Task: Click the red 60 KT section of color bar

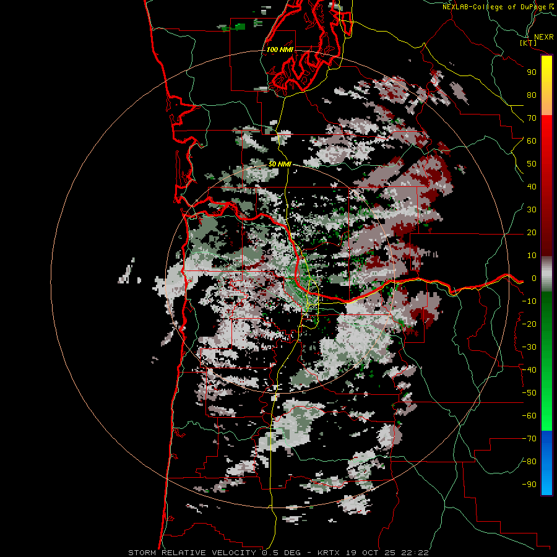Action: (x=546, y=140)
